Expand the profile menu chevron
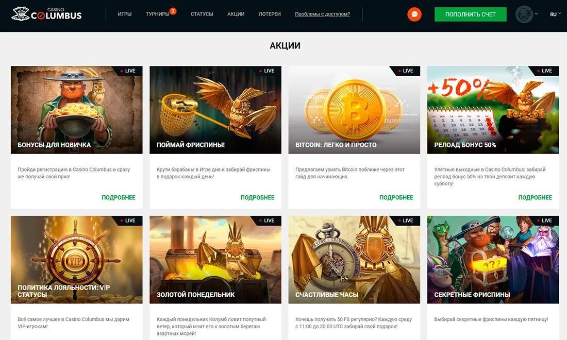This screenshot has width=567, height=340. [536, 14]
